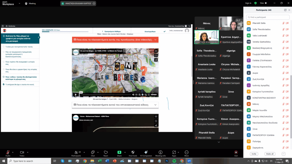Open the View layout button
Screen dimensions: 292x164
pyautogui.click(x=263, y=3)
